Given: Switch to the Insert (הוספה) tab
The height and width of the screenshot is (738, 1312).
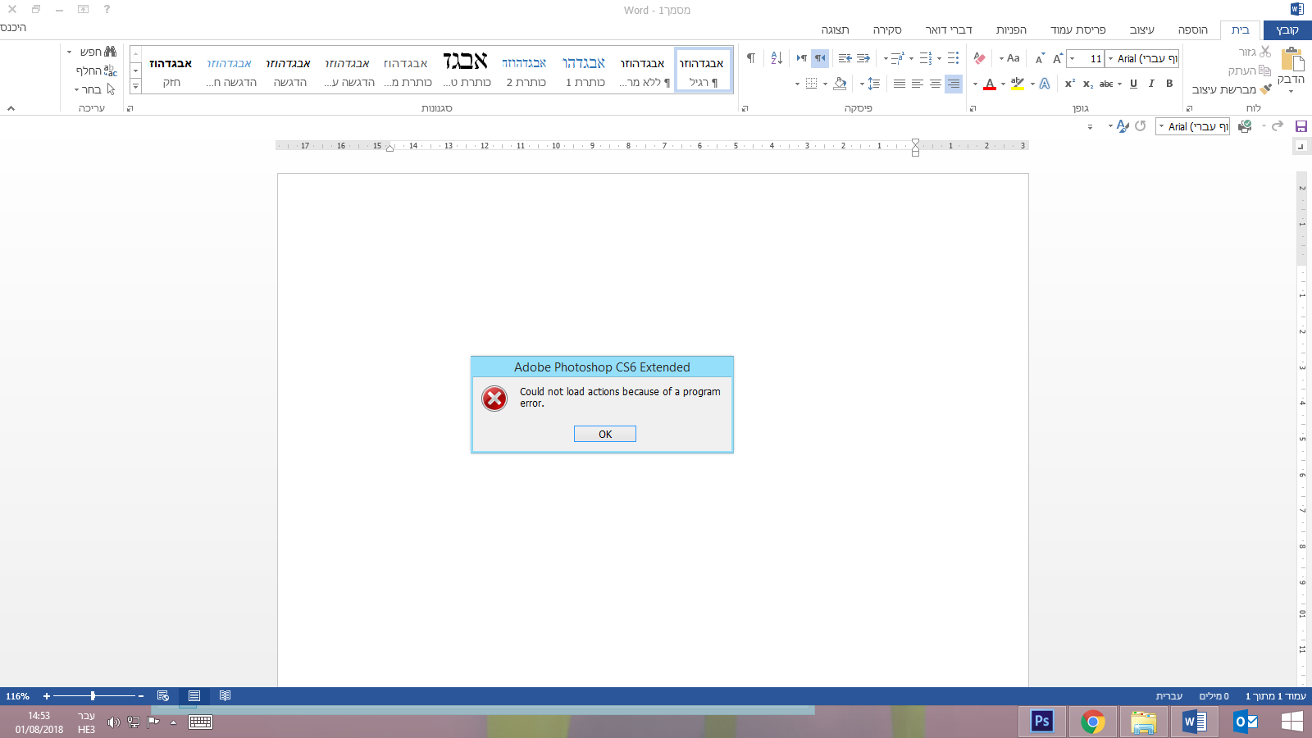Looking at the screenshot, I should [1192, 30].
